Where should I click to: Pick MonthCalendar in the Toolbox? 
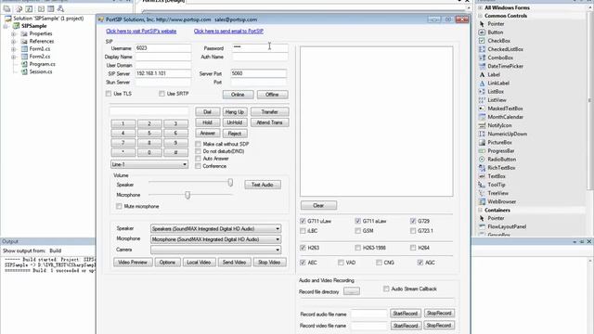tap(505, 117)
